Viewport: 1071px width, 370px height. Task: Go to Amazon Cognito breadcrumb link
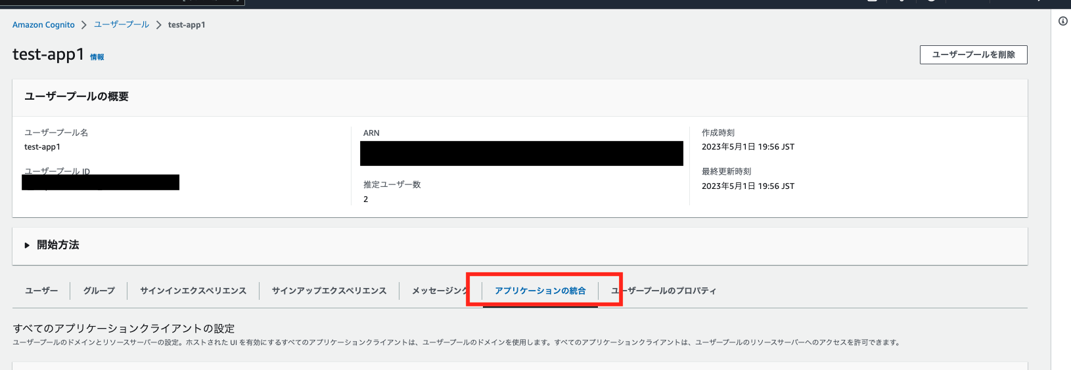click(43, 25)
